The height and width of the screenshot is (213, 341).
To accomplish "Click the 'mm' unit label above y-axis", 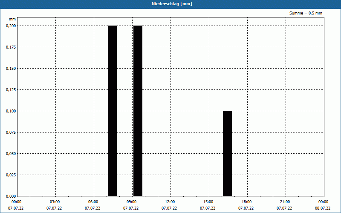I will click(12, 19).
